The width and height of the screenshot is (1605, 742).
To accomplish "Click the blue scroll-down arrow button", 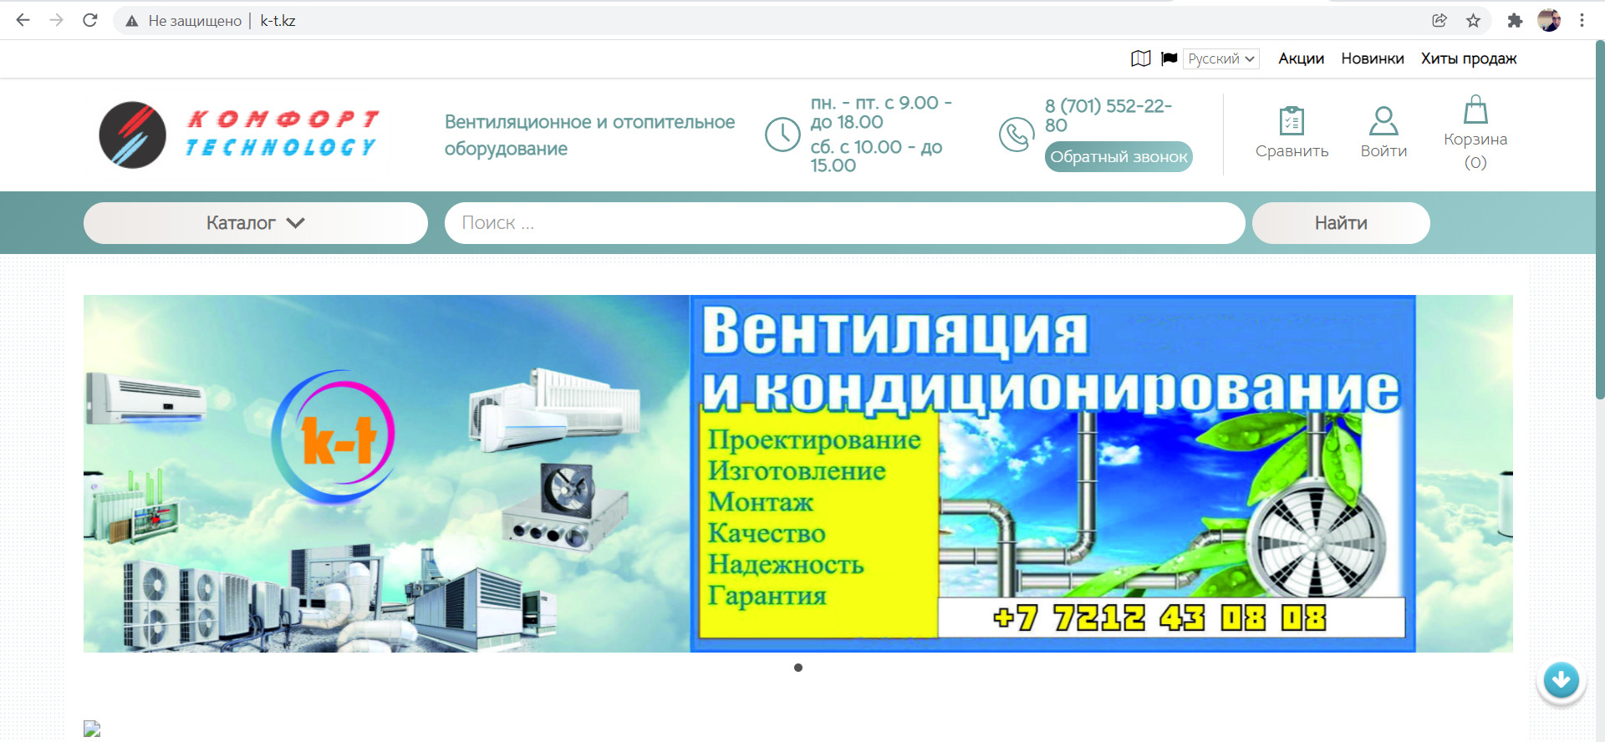I will pos(1561,682).
